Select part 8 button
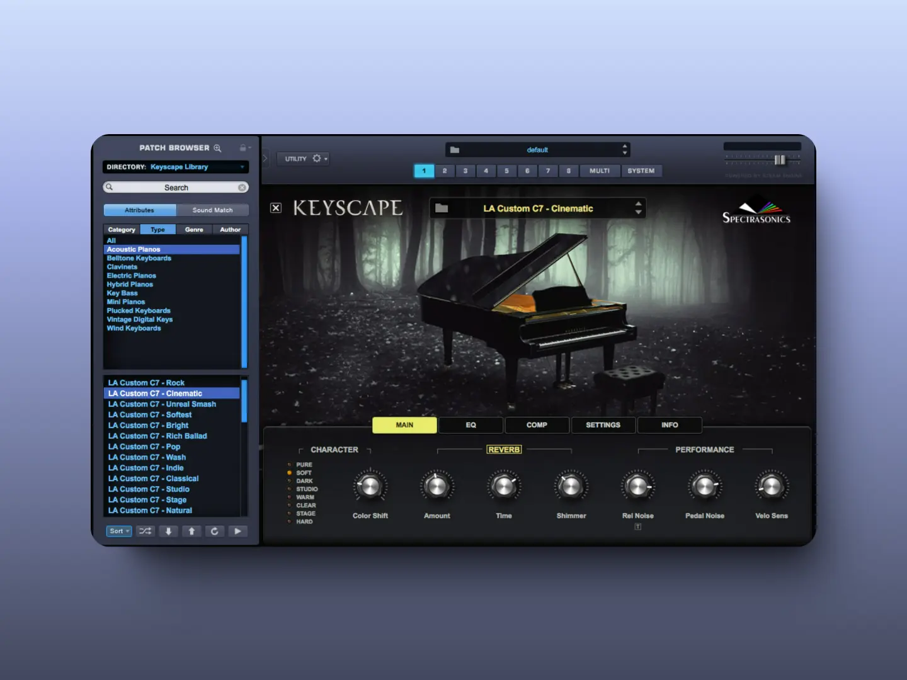This screenshot has width=907, height=680. point(569,171)
